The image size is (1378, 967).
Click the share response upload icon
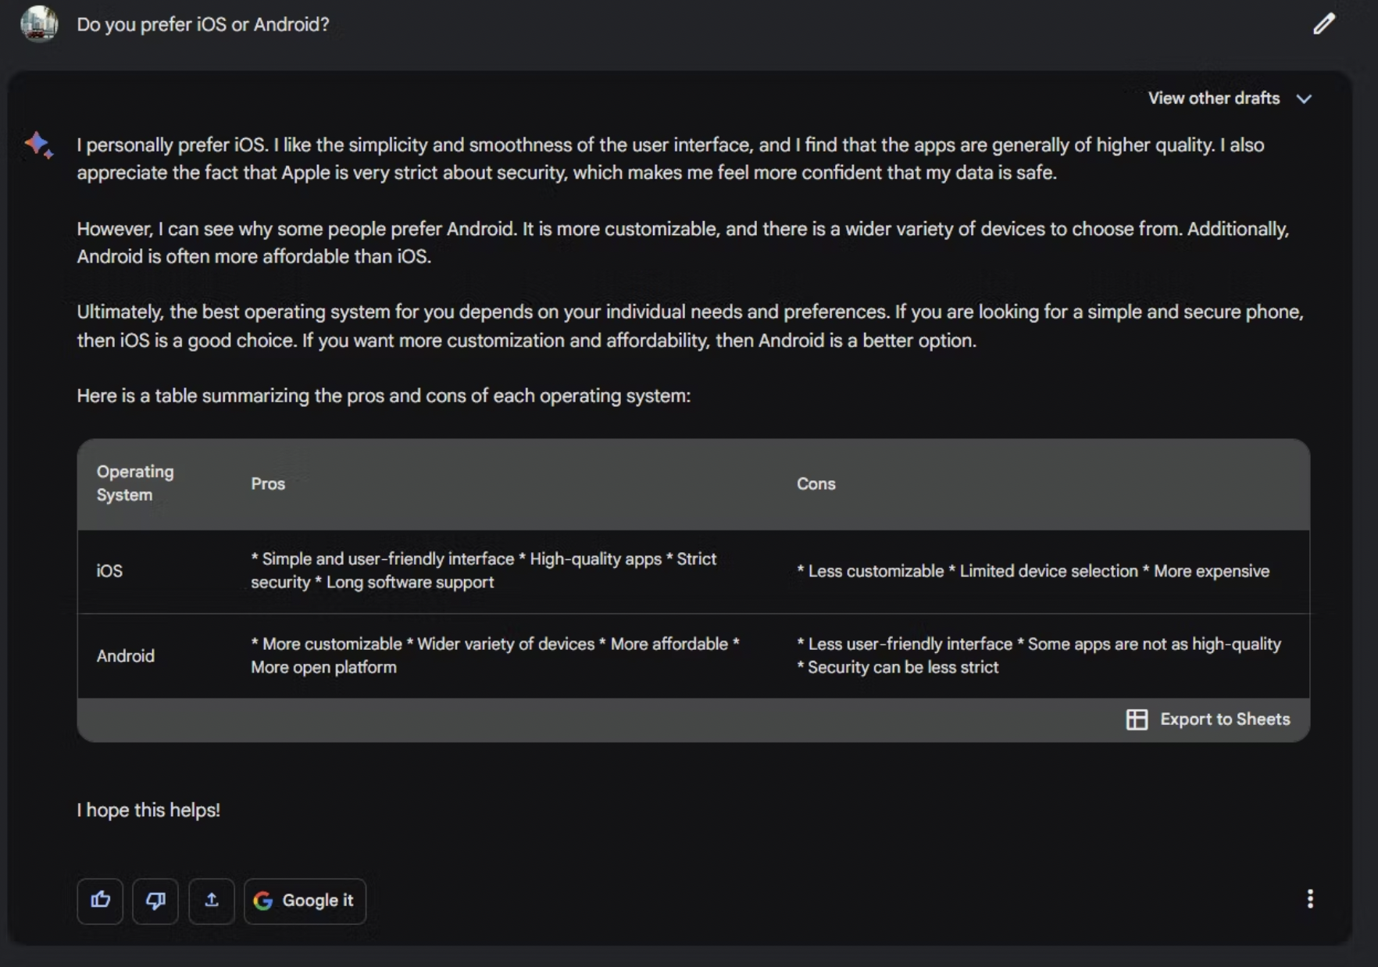(x=211, y=901)
